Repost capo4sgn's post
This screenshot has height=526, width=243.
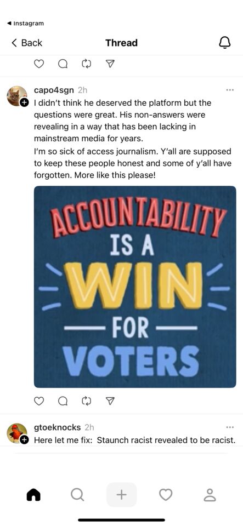click(86, 401)
